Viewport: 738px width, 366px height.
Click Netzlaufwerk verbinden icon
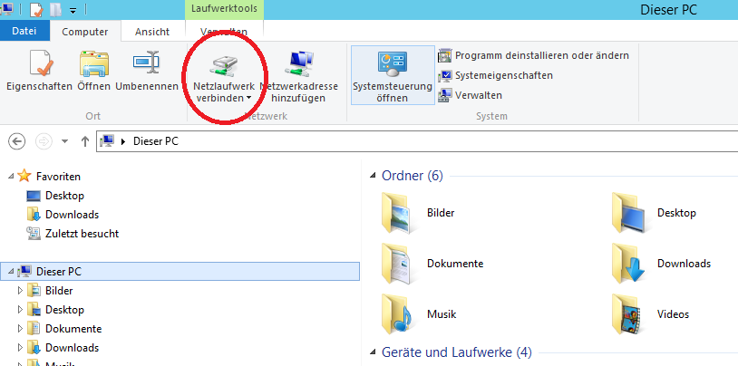(x=223, y=63)
